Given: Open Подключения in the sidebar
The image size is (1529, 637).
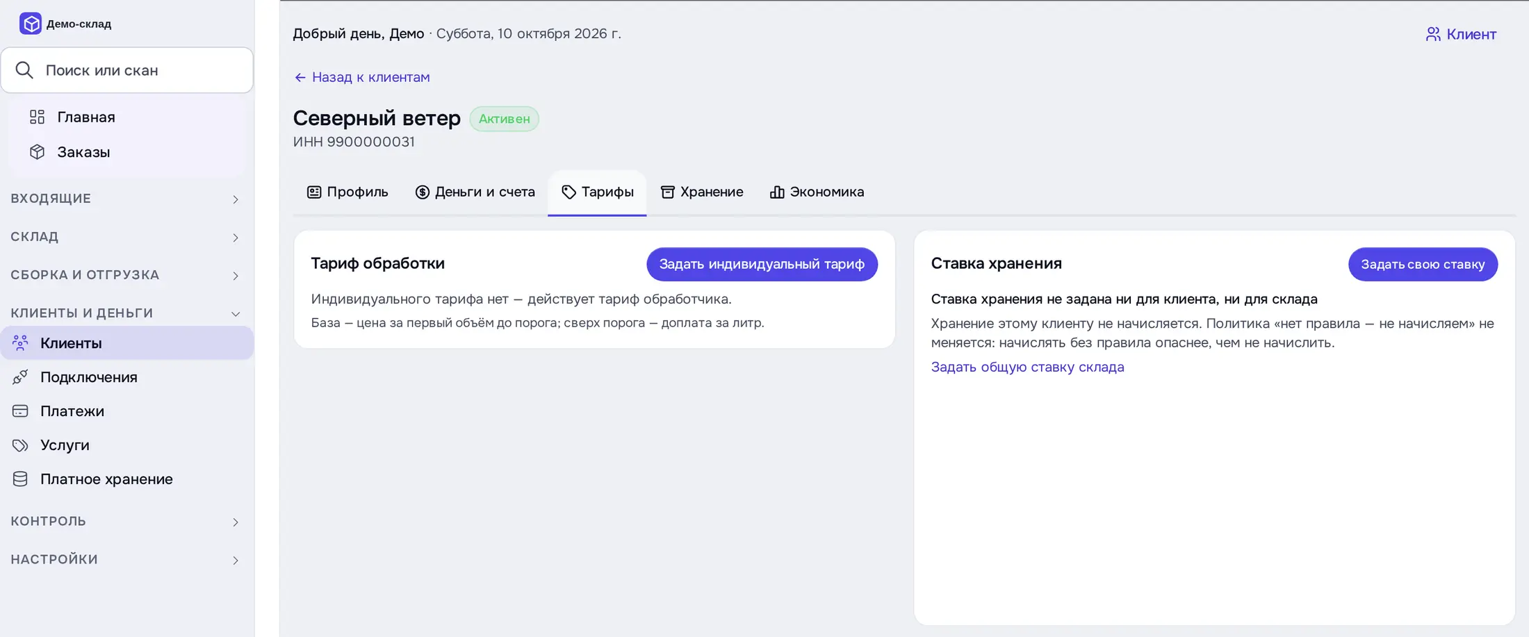Looking at the screenshot, I should (x=126, y=377).
